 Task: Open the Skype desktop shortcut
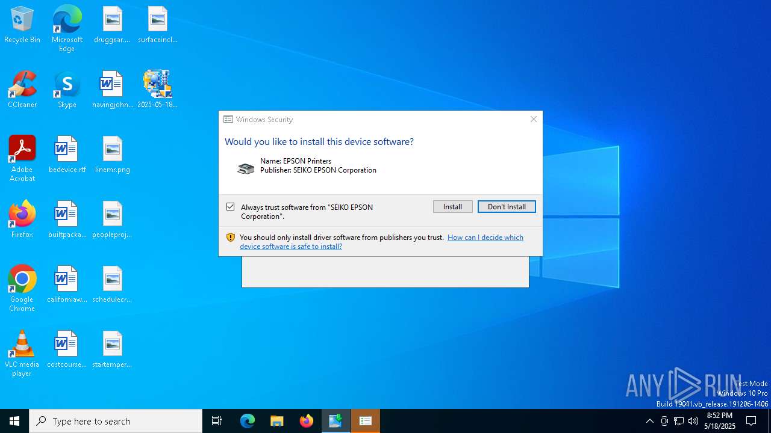67,90
